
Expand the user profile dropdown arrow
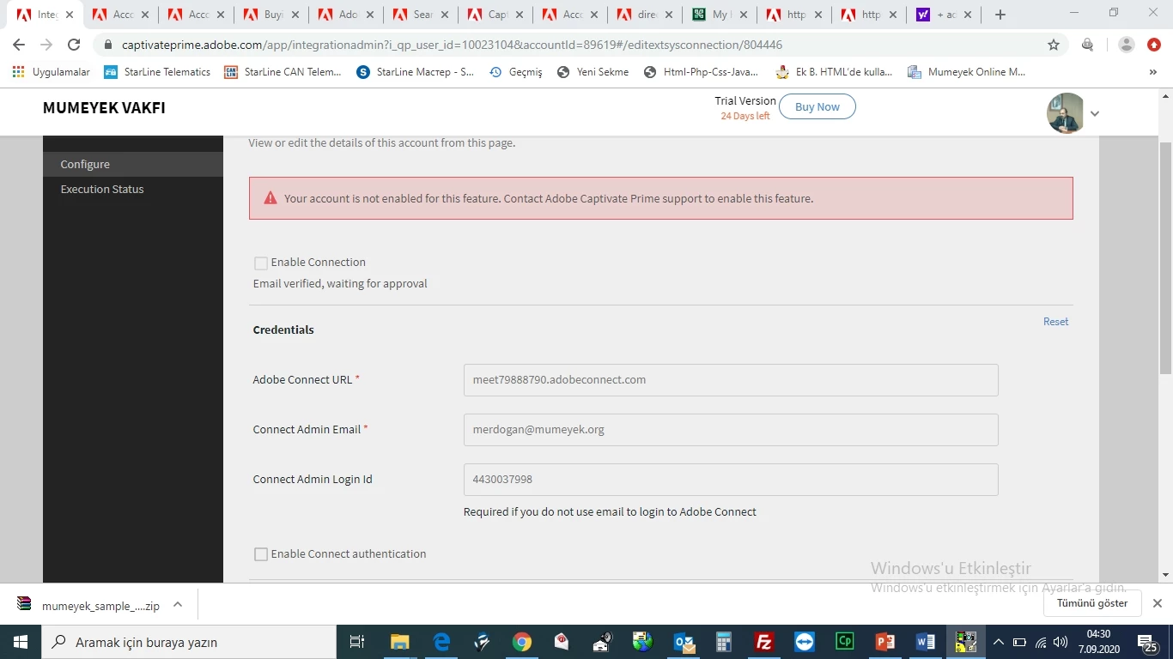tap(1095, 113)
